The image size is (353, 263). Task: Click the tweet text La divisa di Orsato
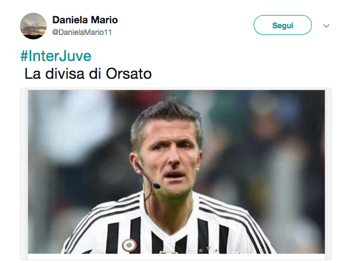coord(88,74)
